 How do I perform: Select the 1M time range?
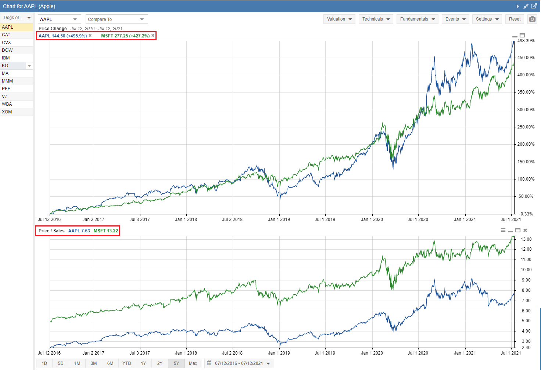click(x=77, y=363)
